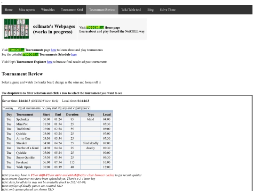
Task: Follow 'here' link to Tournament Explorer
Action: tap(49, 62)
